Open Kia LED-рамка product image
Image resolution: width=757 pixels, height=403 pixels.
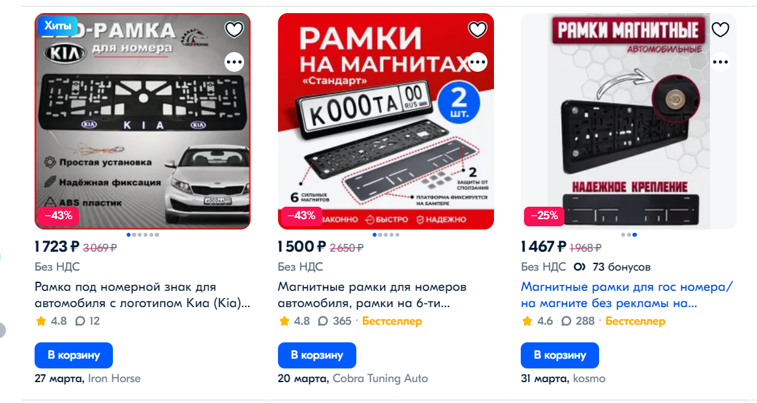click(142, 121)
